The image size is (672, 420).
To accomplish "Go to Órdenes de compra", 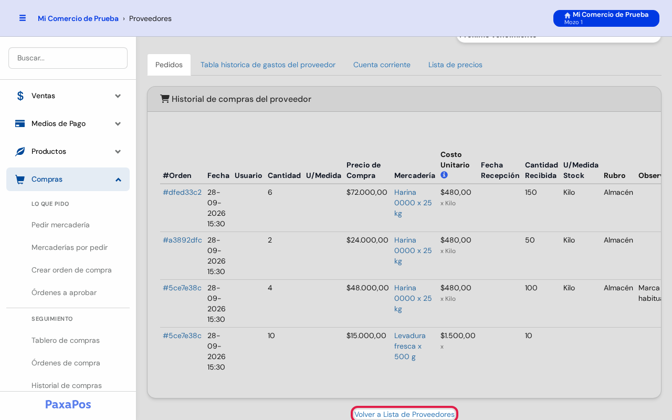I will pyautogui.click(x=66, y=363).
